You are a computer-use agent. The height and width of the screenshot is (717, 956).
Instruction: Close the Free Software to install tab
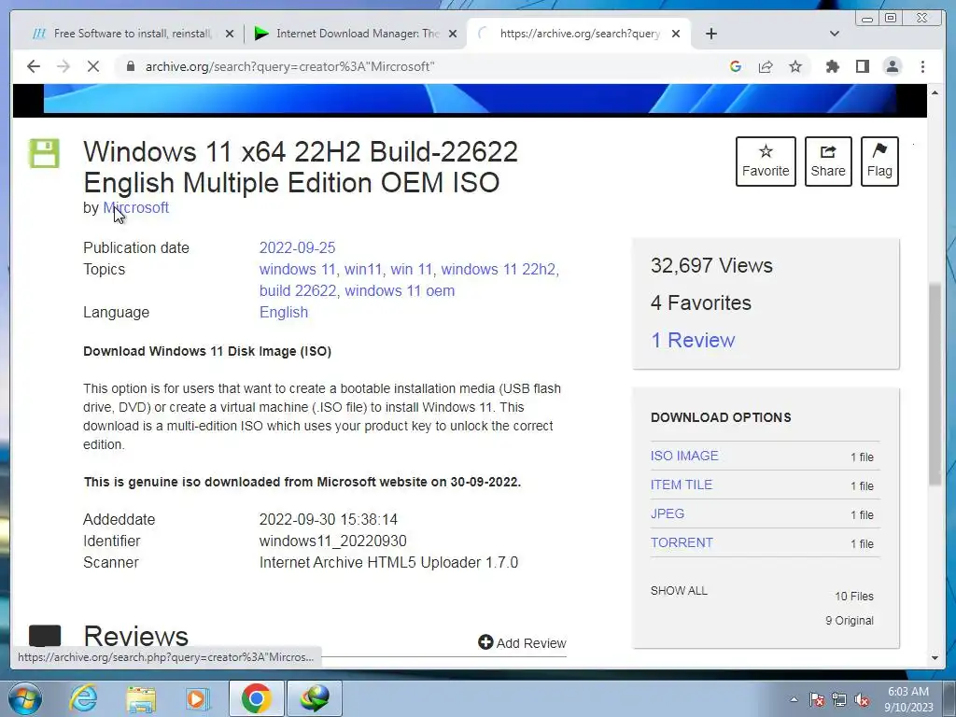(x=230, y=34)
